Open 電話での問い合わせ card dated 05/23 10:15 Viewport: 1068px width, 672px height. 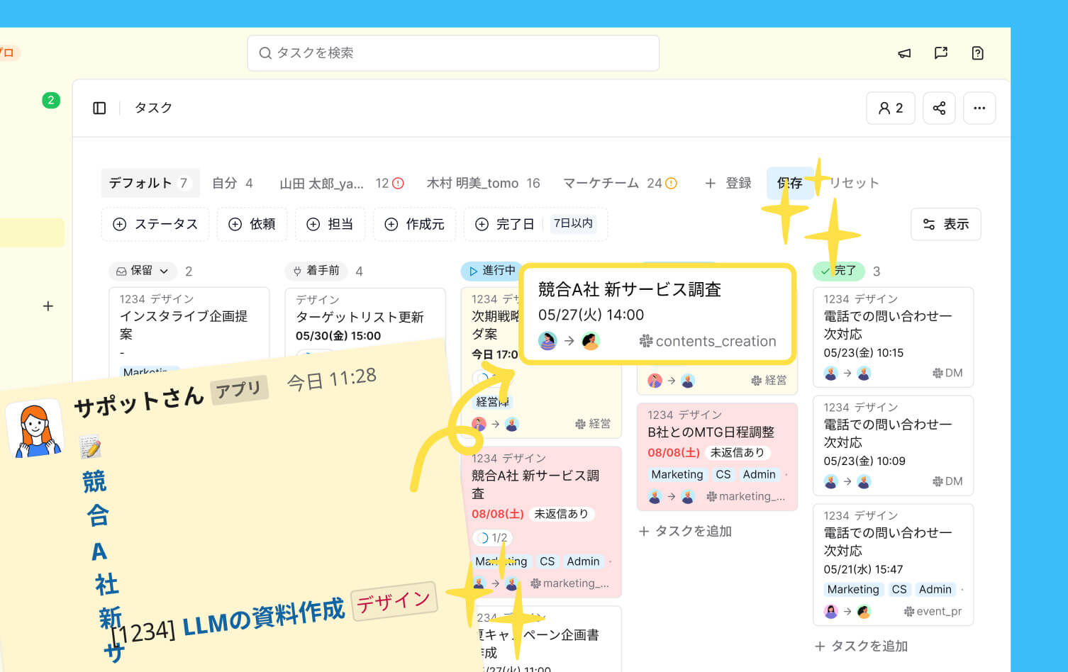pos(893,337)
